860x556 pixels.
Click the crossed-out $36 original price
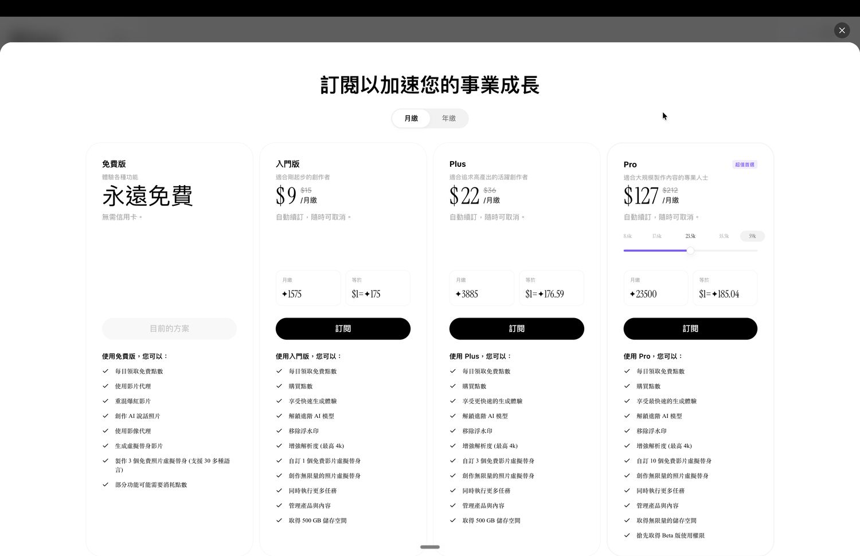490,190
